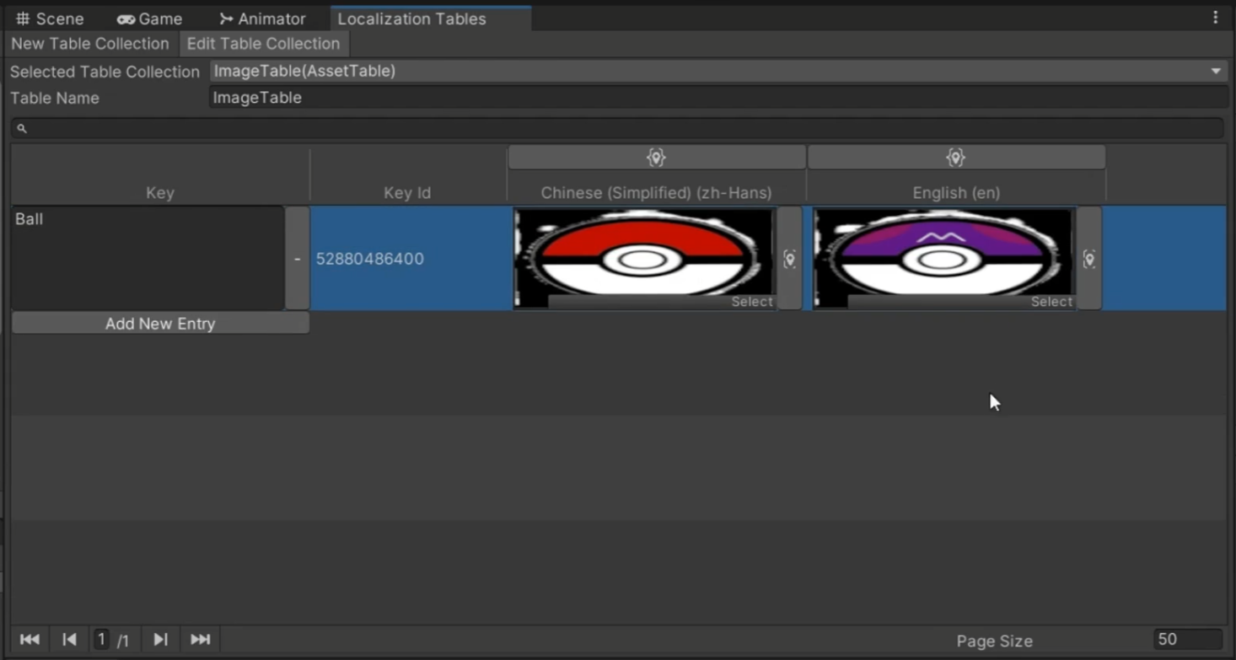Screen dimensions: 1236x660
Task: Click Add New Entry button
Action: (x=160, y=324)
